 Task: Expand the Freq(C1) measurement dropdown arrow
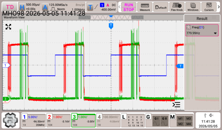[215, 33]
